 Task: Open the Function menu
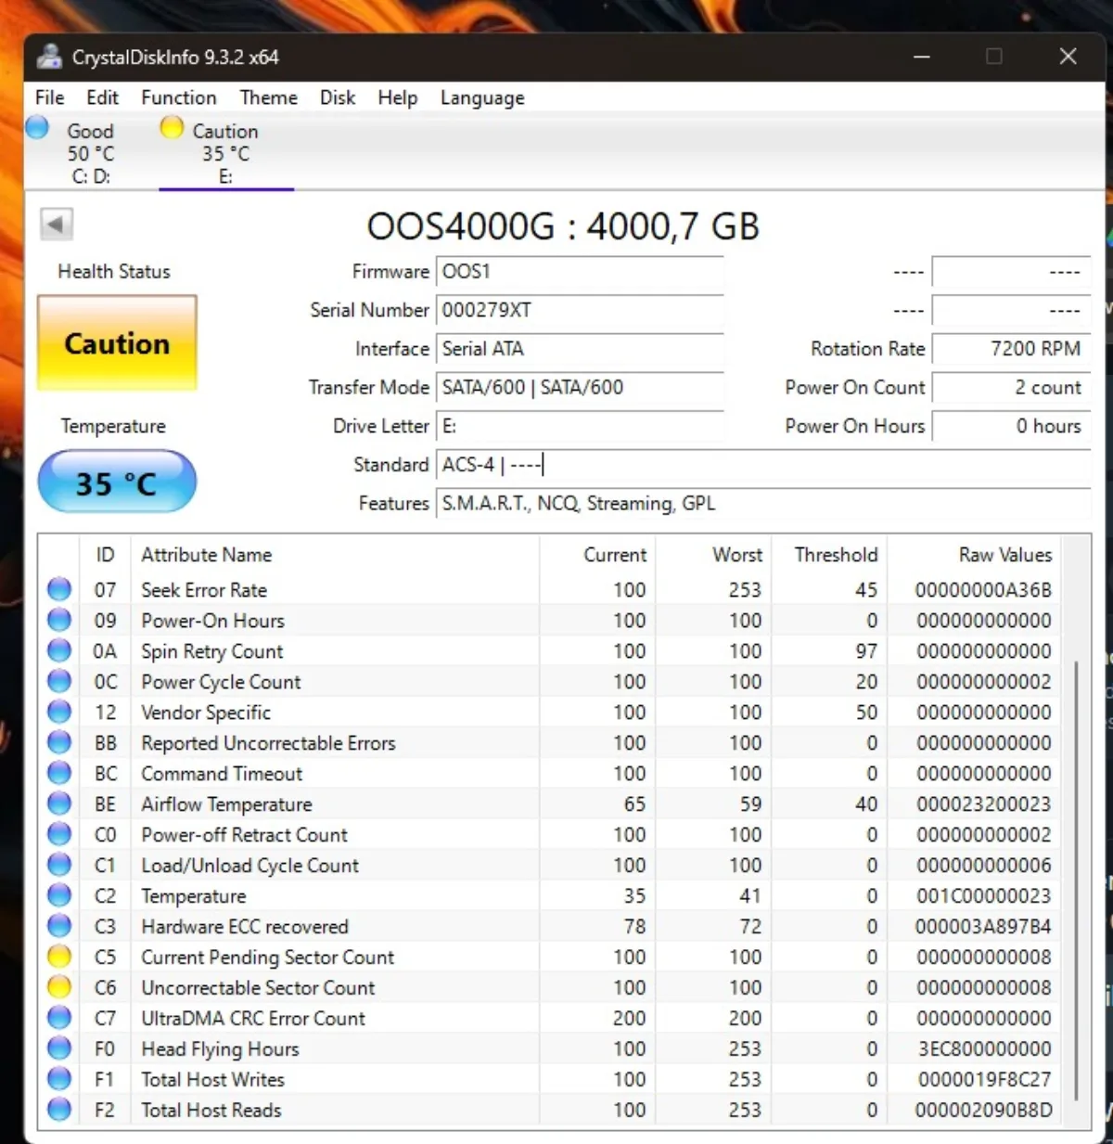click(179, 97)
